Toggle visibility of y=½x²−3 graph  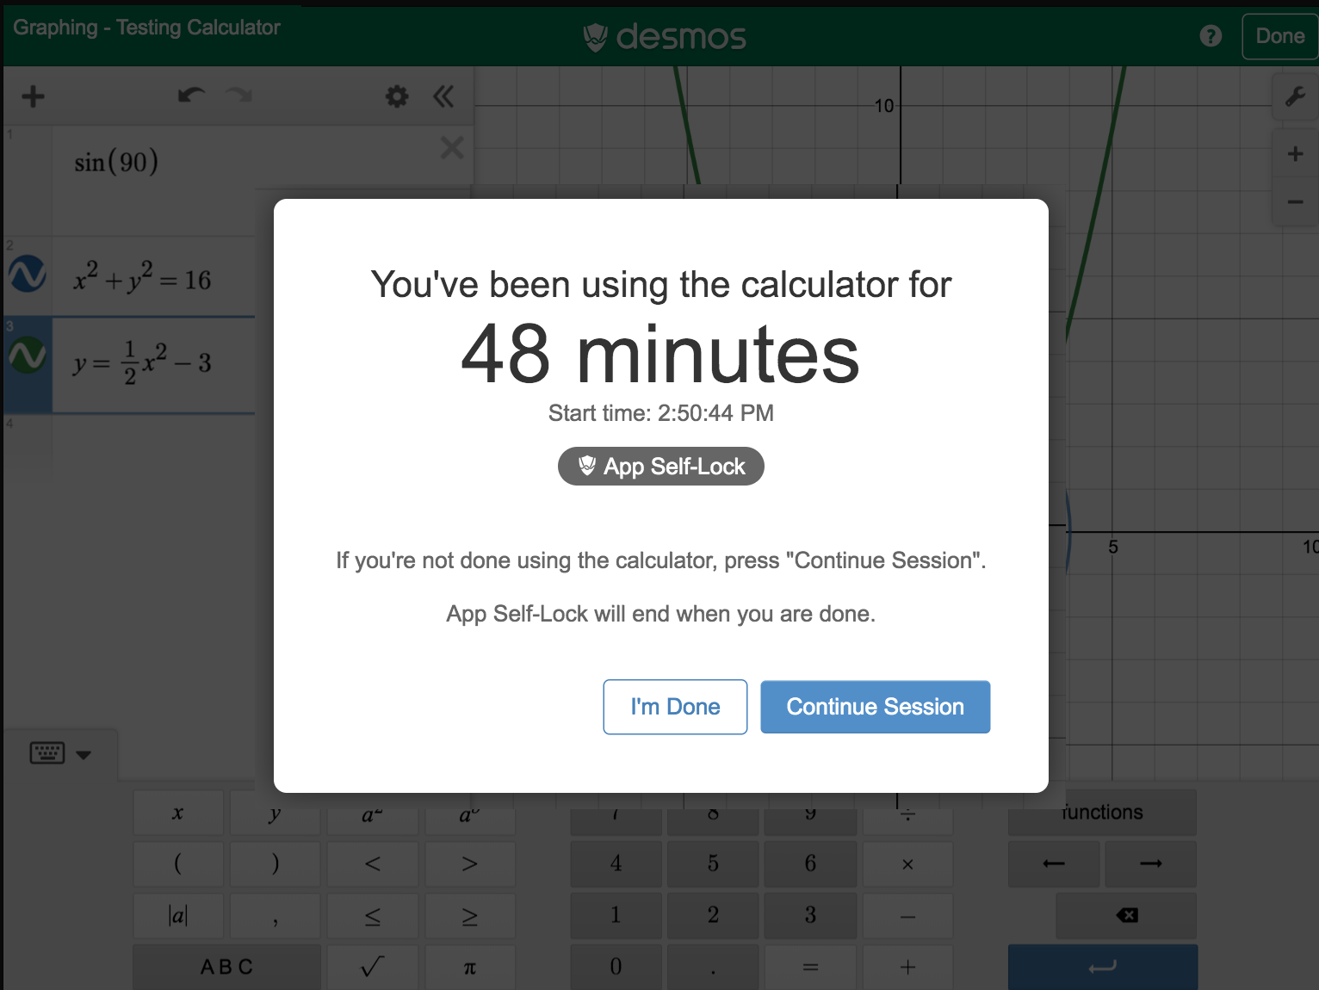coord(28,356)
